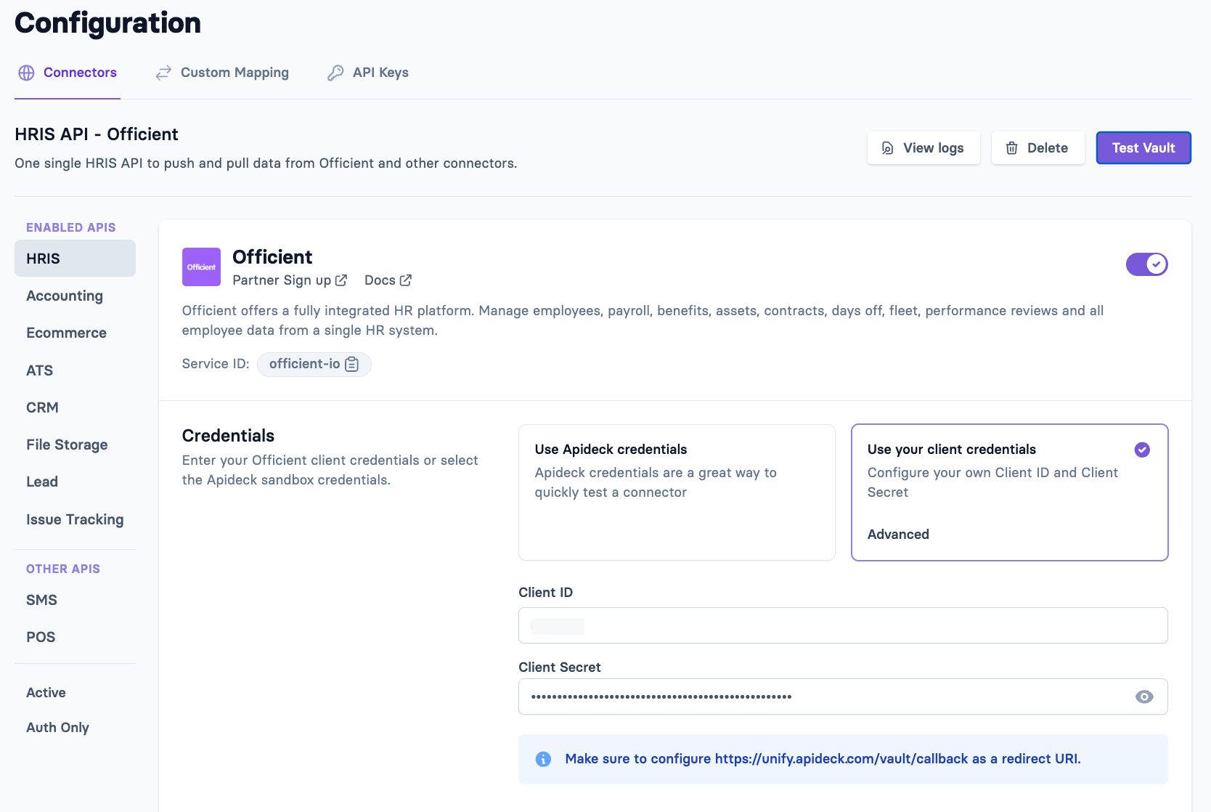Reveal the Client Secret value
Image resolution: width=1211 pixels, height=812 pixels.
(1145, 696)
